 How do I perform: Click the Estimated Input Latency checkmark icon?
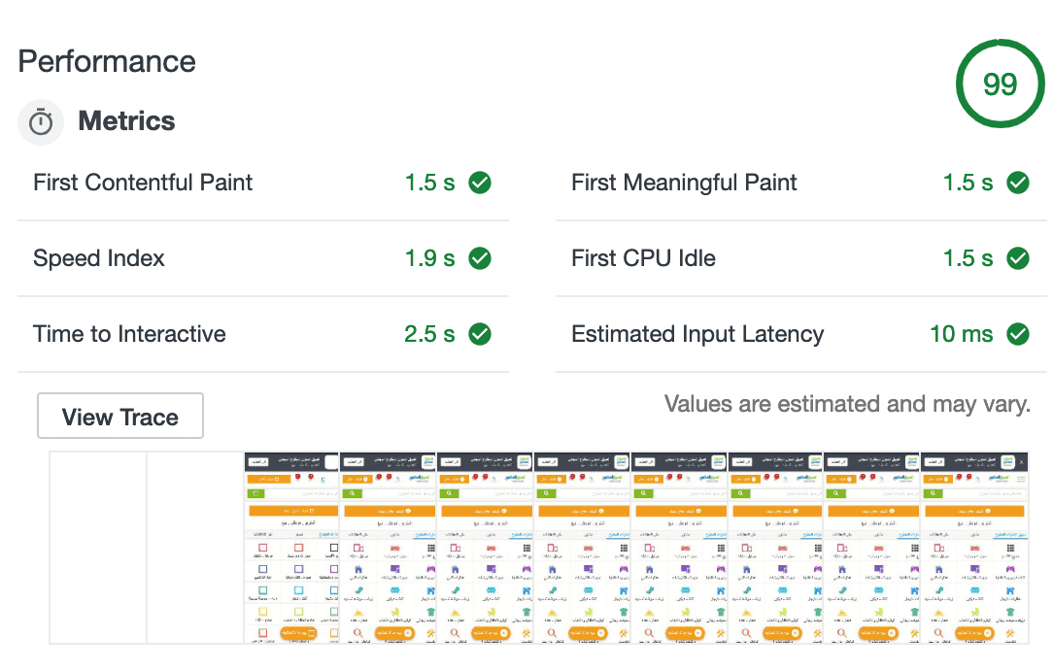[1017, 334]
